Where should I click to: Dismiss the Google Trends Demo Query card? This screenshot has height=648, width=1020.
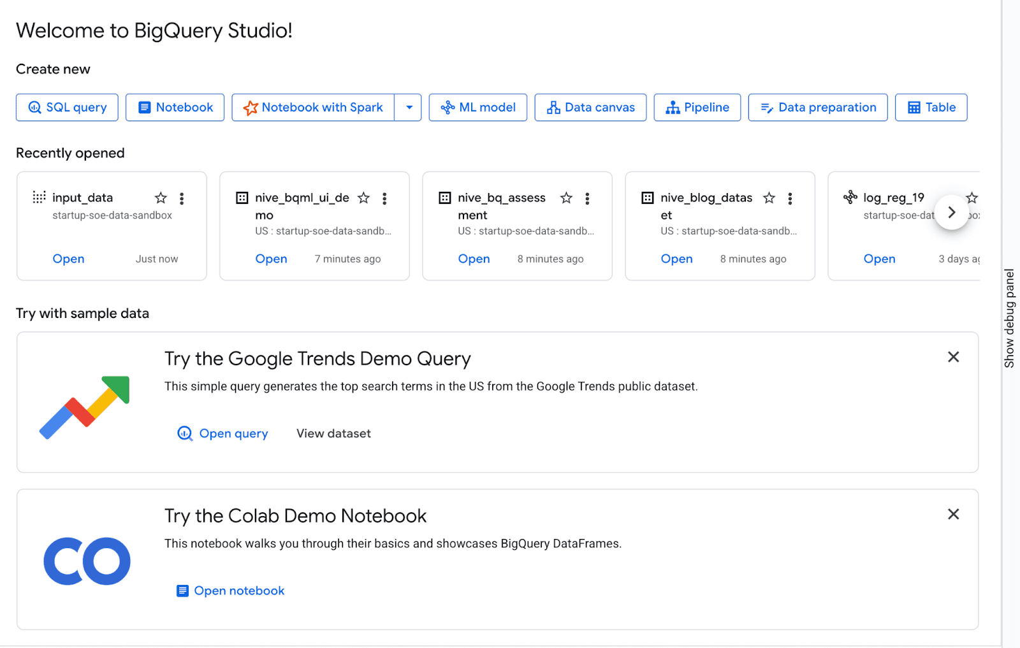click(x=953, y=357)
